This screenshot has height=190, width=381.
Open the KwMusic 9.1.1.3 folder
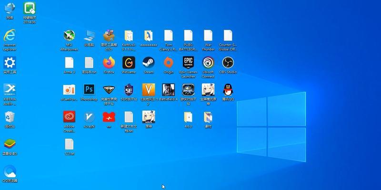(129, 36)
